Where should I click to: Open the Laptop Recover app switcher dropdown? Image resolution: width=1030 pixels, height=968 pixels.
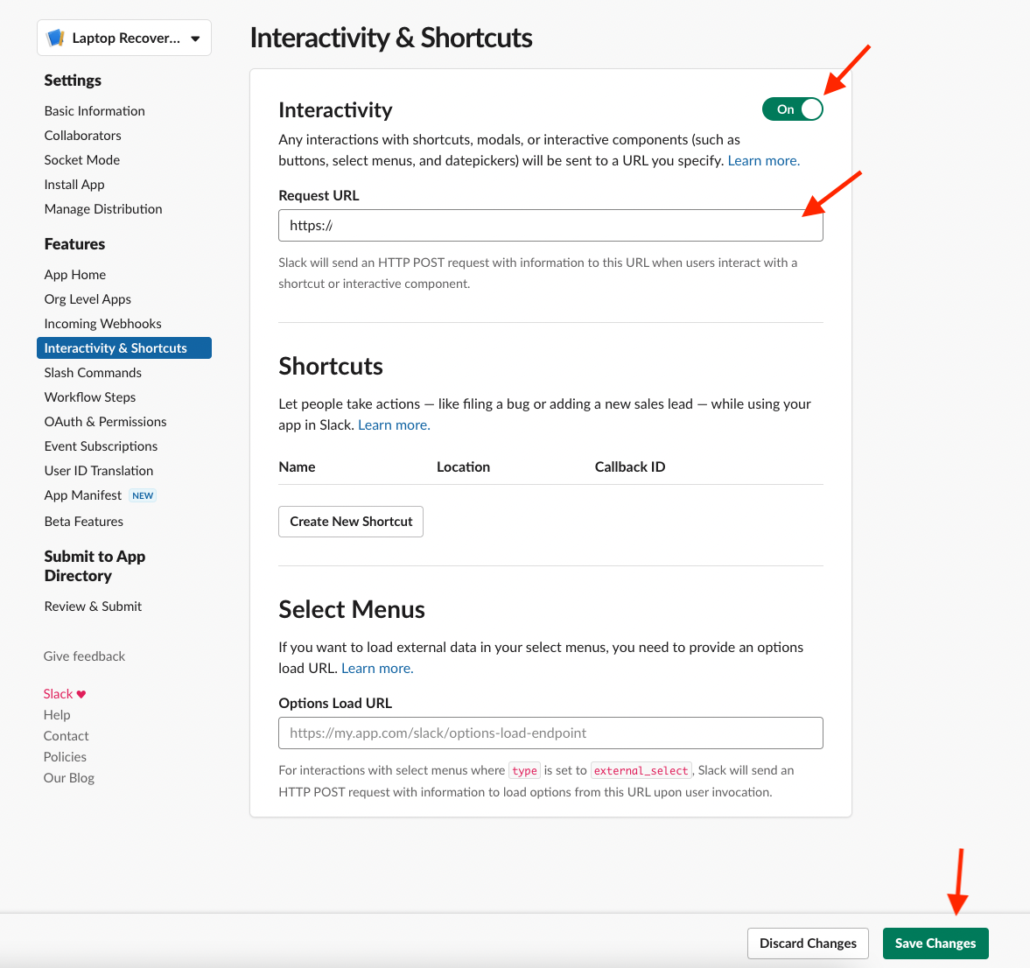click(x=123, y=37)
